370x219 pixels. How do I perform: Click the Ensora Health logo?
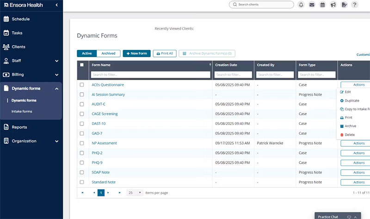click(24, 5)
